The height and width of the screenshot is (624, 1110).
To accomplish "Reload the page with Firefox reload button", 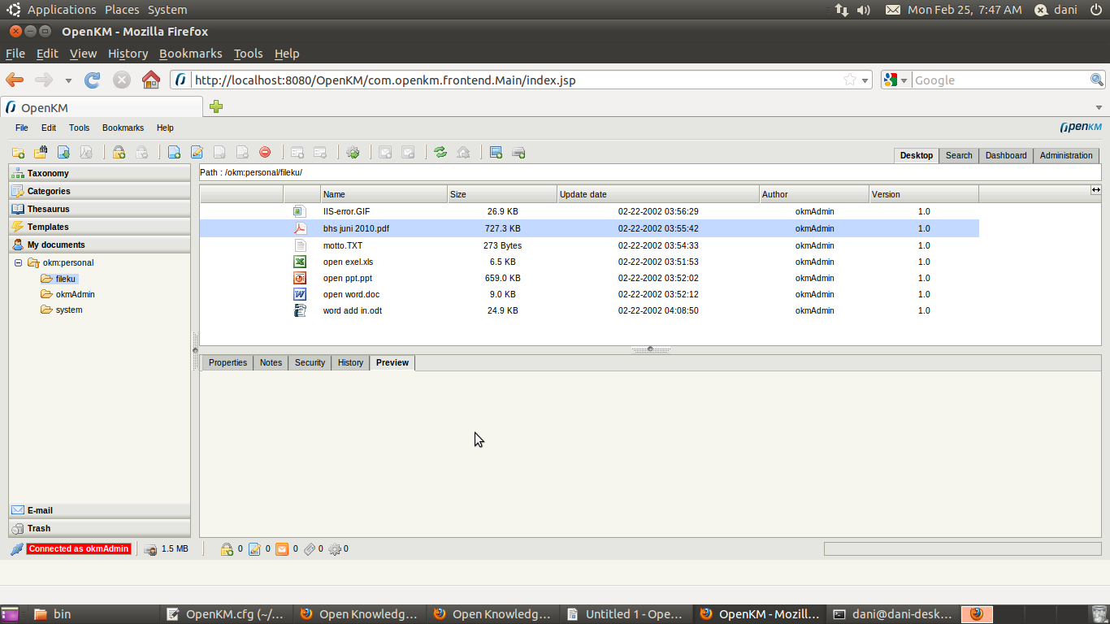I will point(93,80).
